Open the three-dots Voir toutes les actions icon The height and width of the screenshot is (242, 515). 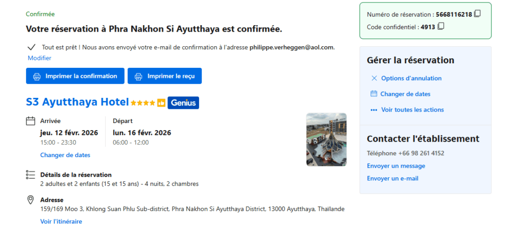coord(374,110)
